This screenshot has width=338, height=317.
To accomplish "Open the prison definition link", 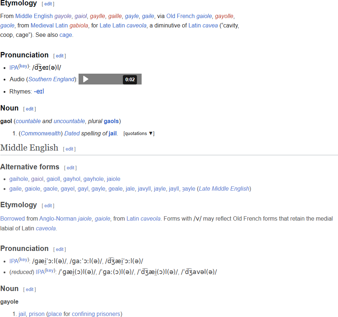I will click(37, 314).
